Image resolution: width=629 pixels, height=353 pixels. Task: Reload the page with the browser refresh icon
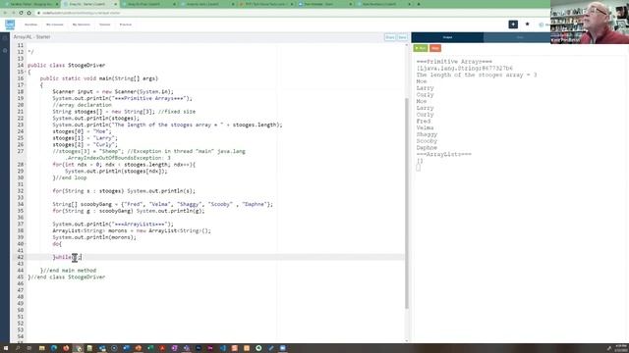[22, 13]
